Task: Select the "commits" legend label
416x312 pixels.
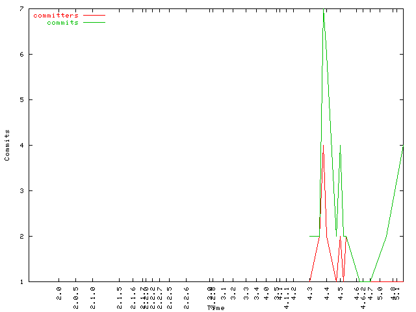Action: pyautogui.click(x=62, y=23)
